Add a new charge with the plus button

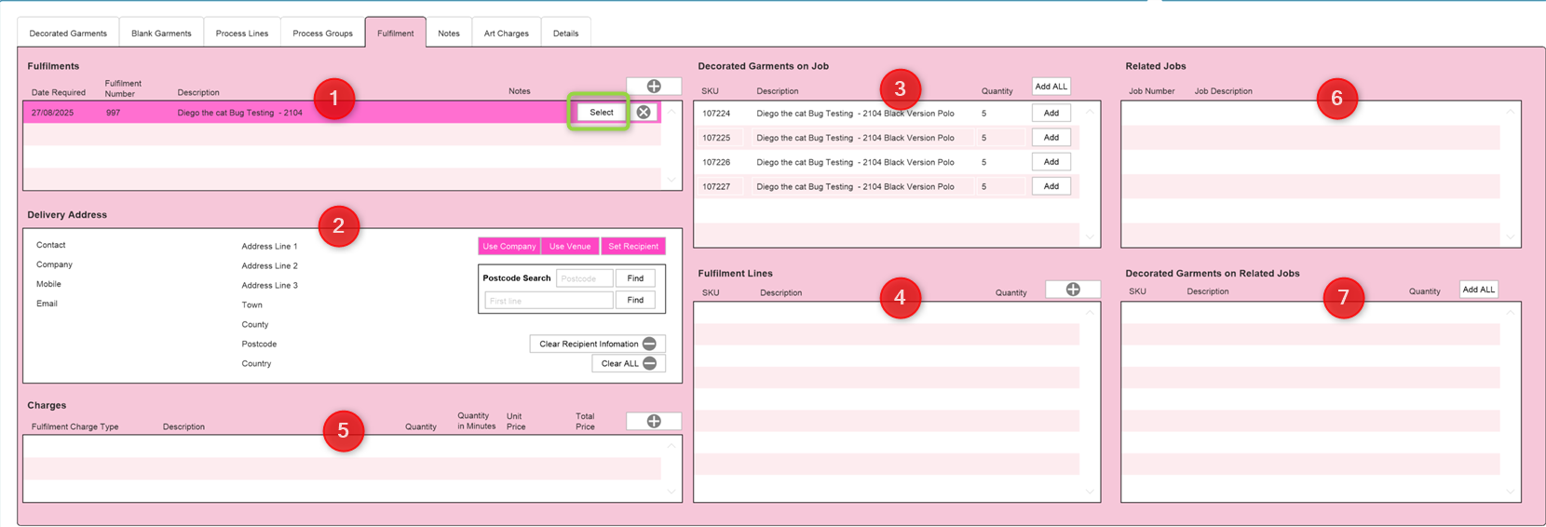(654, 422)
